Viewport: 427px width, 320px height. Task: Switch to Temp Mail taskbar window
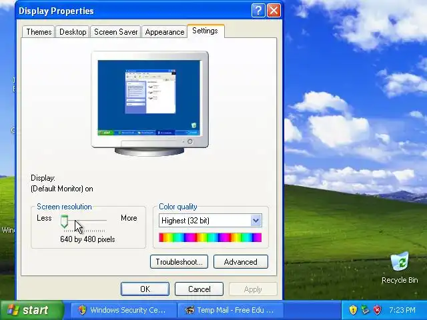coord(230,310)
